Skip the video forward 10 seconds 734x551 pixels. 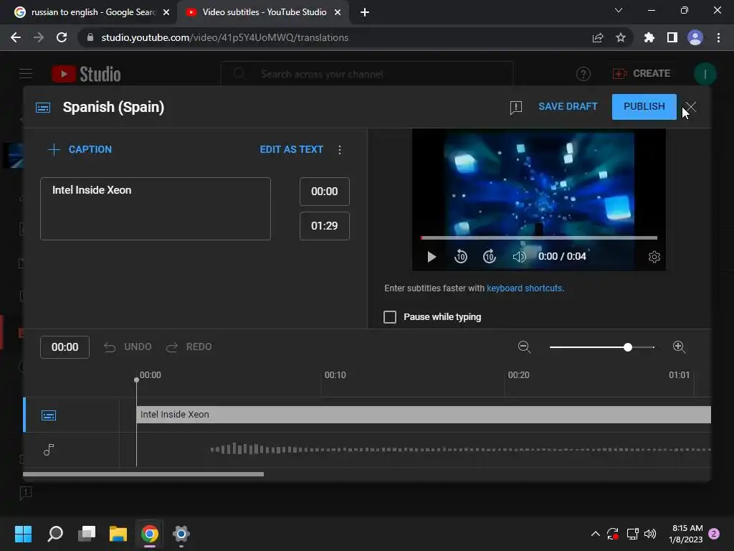(490, 256)
